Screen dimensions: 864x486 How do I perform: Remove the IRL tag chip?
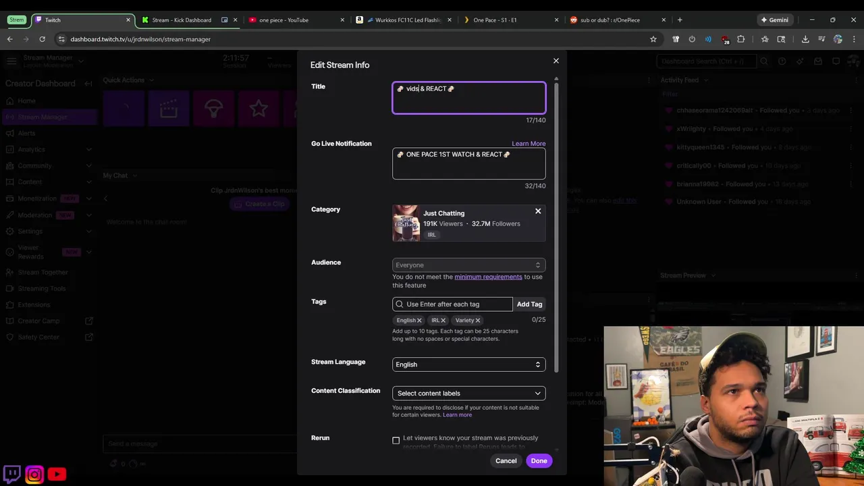pyautogui.click(x=443, y=321)
